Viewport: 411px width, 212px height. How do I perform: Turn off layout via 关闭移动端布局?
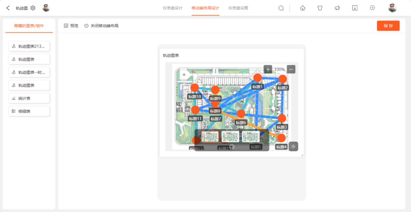coord(102,26)
